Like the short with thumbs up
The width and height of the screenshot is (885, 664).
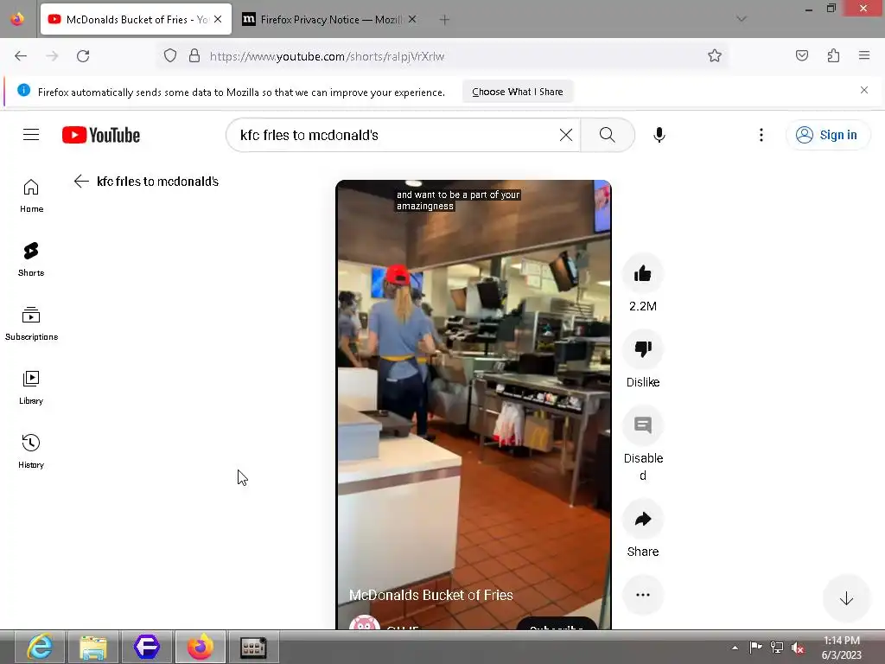pos(643,274)
